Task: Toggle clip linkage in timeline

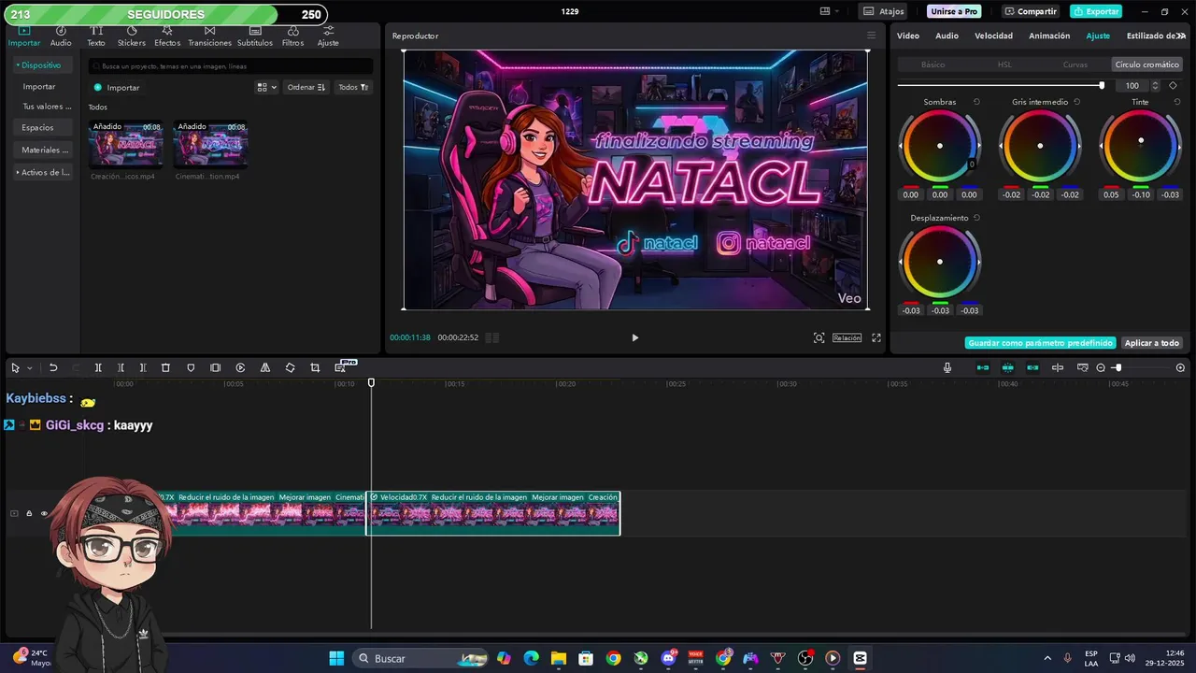Action: pyautogui.click(x=1032, y=368)
